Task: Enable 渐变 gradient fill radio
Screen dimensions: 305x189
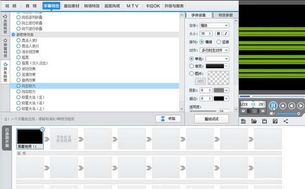Action: point(191,66)
